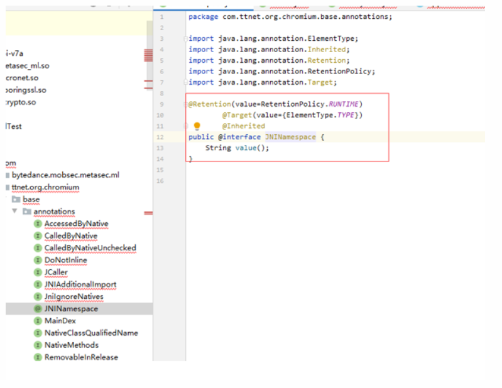Click the RemovableInRelease interface icon
Screen dimensions: 502x388
(x=38, y=357)
